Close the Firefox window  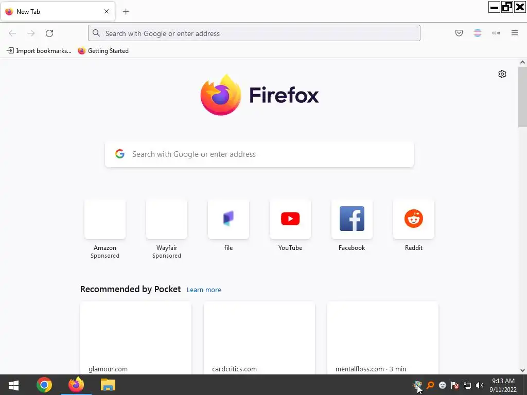point(520,7)
